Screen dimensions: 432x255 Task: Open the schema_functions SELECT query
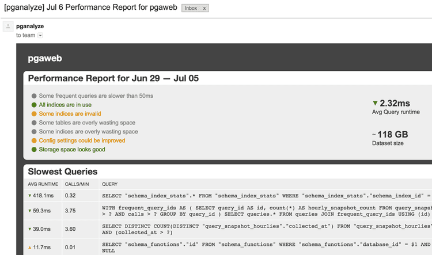point(266,248)
